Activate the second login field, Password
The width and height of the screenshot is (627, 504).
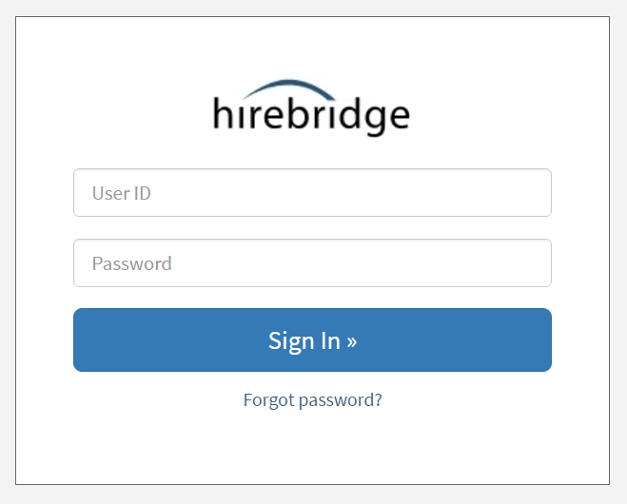312,263
